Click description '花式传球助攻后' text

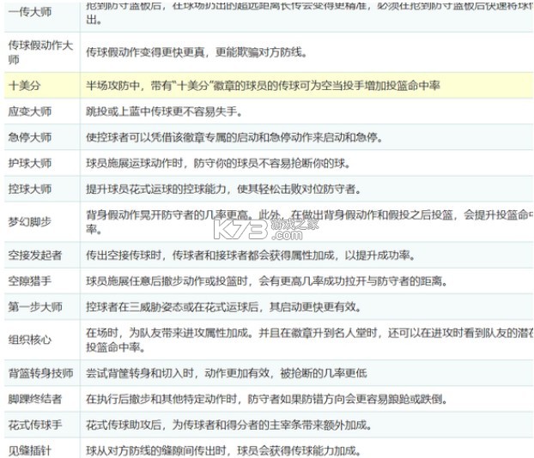(x=124, y=425)
